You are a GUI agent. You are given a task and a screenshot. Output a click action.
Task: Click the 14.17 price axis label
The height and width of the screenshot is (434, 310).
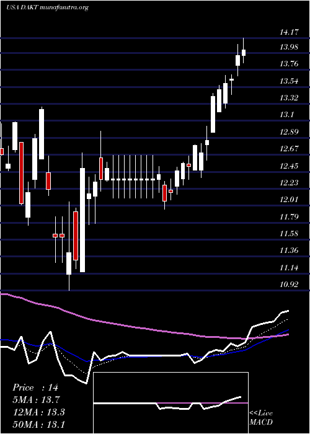tap(289, 32)
